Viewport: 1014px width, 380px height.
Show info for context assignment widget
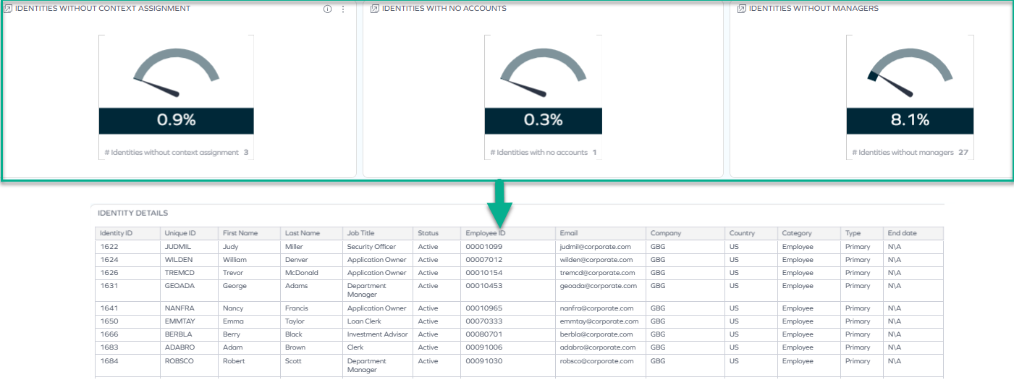pos(327,9)
